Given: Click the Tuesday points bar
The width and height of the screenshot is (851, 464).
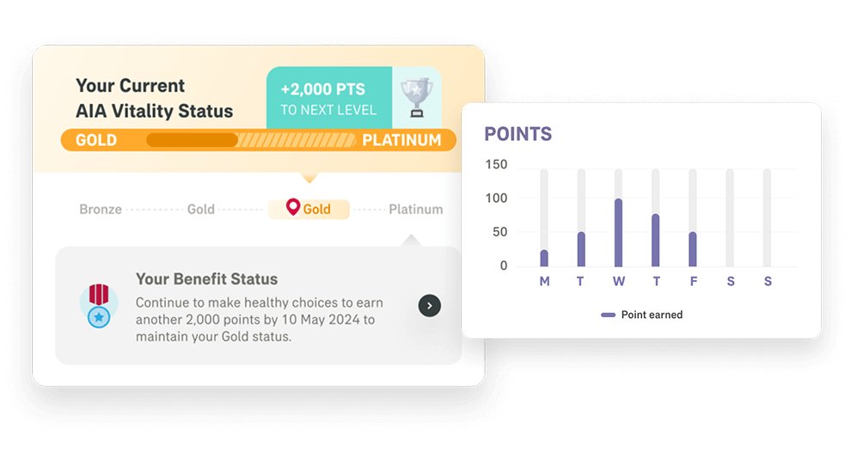Looking at the screenshot, I should pos(581,249).
